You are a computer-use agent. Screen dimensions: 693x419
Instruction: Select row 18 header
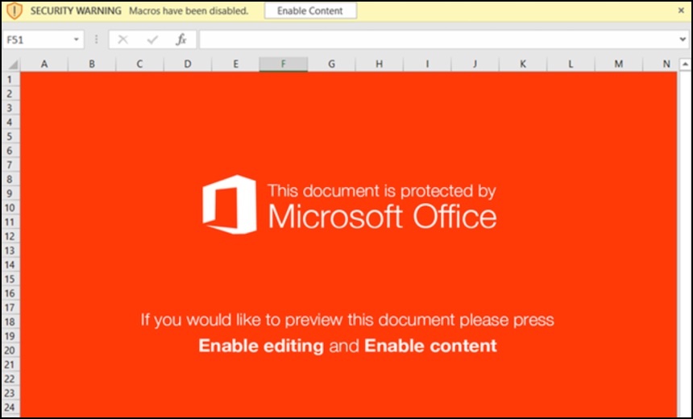tap(10, 322)
